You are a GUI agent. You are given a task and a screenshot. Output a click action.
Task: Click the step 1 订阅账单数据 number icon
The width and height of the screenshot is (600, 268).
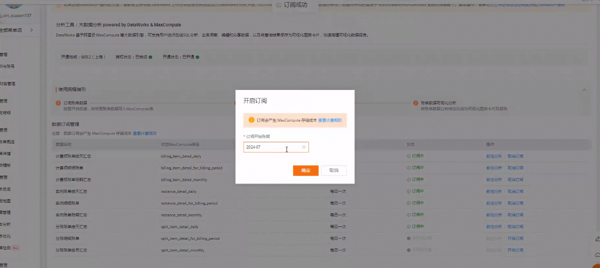[58, 103]
